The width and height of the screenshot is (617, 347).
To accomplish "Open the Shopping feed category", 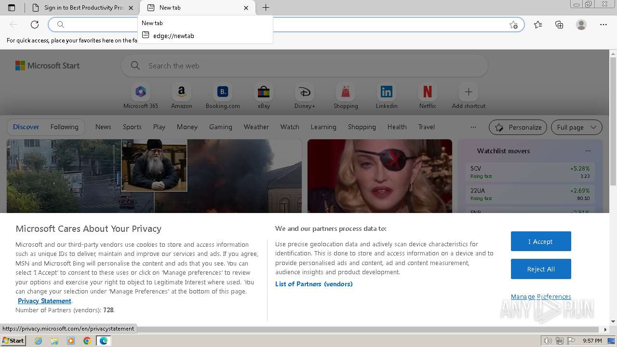I will pyautogui.click(x=362, y=127).
